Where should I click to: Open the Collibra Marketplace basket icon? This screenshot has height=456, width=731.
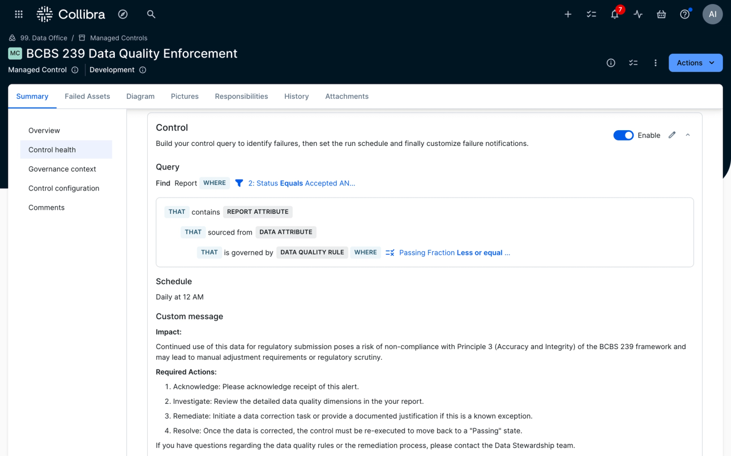pyautogui.click(x=661, y=14)
